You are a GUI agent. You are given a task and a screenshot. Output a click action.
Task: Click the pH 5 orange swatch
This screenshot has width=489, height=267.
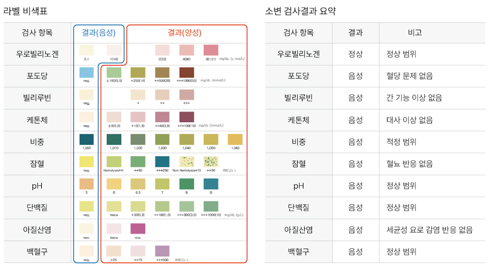87,184
